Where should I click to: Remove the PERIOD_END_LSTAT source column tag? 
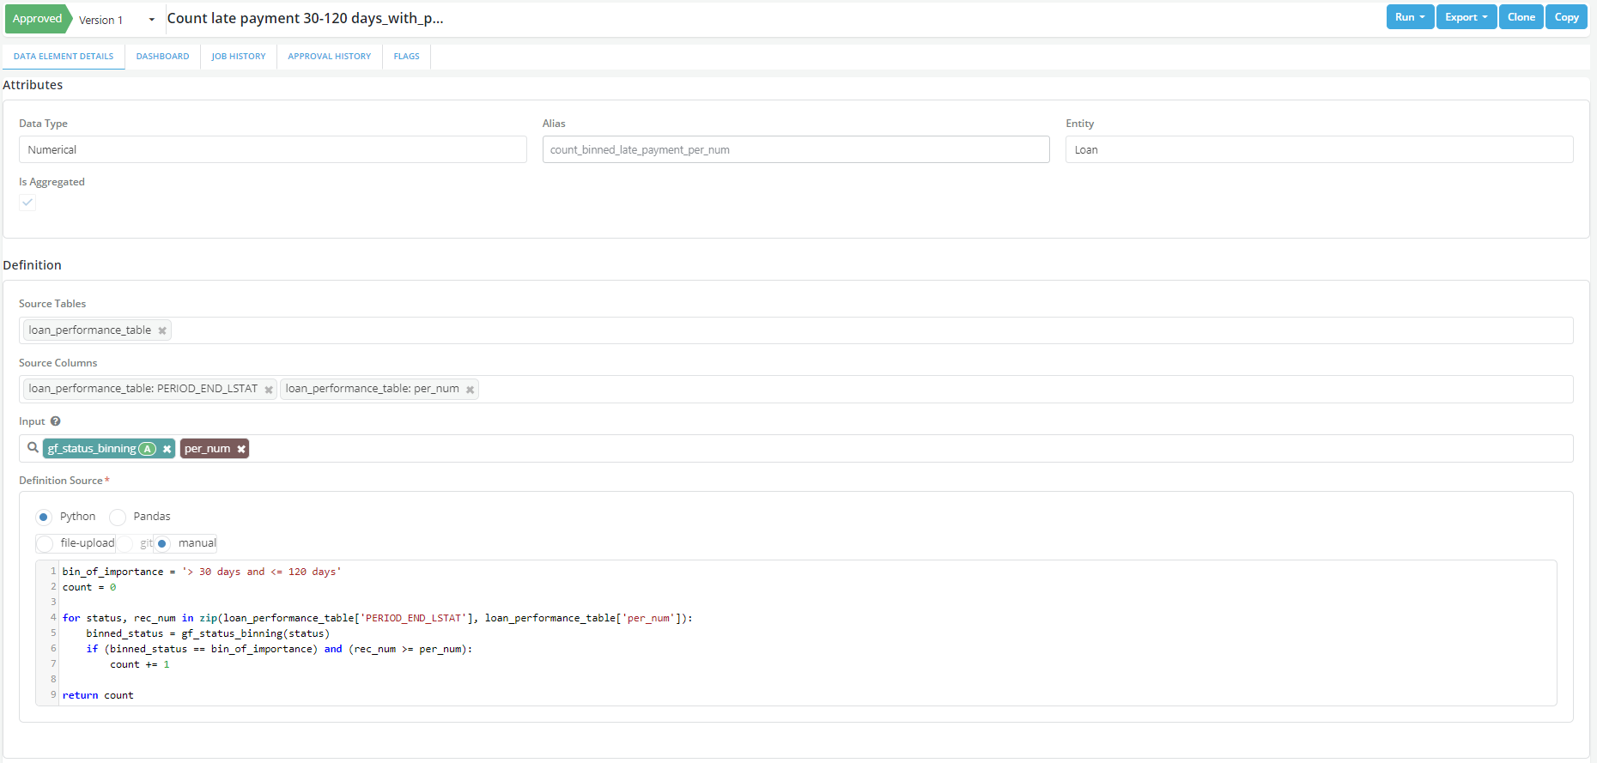[x=268, y=390]
